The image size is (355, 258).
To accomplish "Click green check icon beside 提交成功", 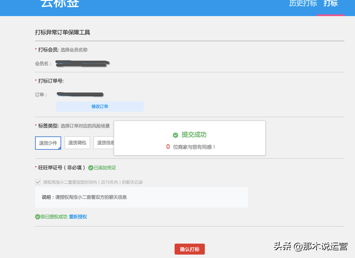I will pyautogui.click(x=175, y=135).
